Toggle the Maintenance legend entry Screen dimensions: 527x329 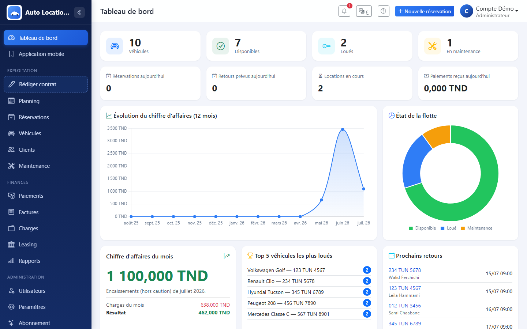coord(476,228)
